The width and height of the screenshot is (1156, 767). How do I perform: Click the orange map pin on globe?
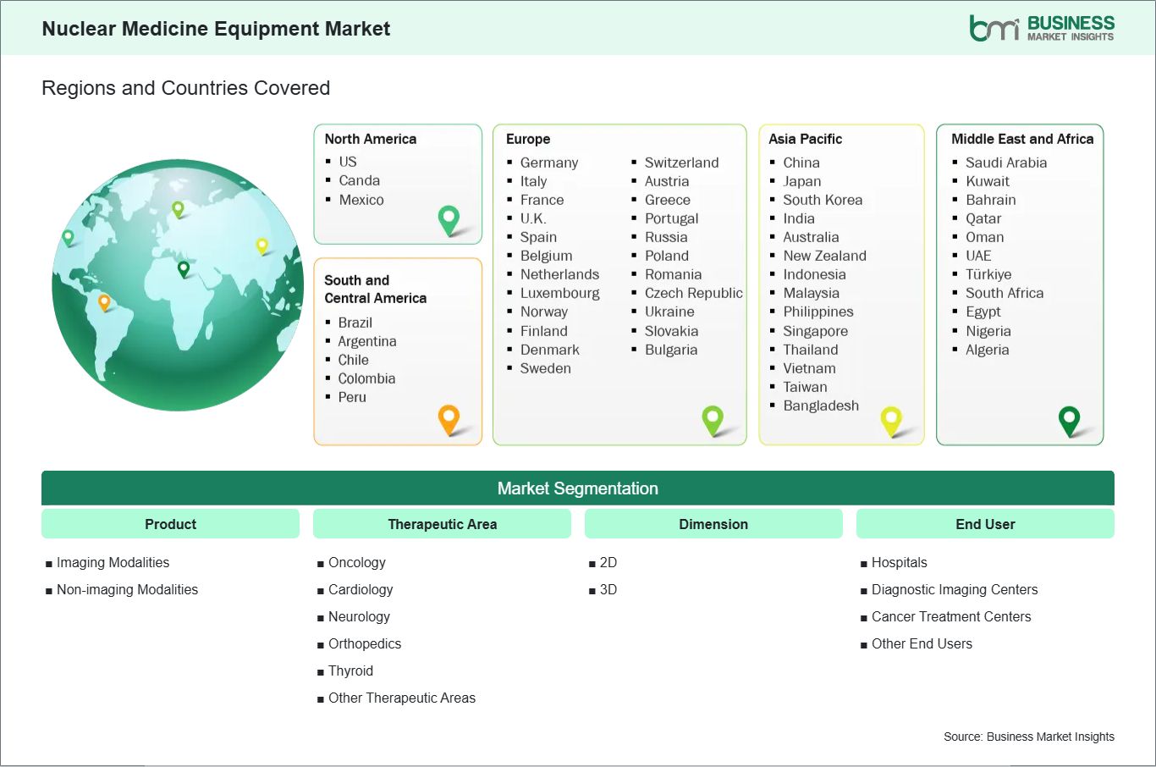coord(104,301)
